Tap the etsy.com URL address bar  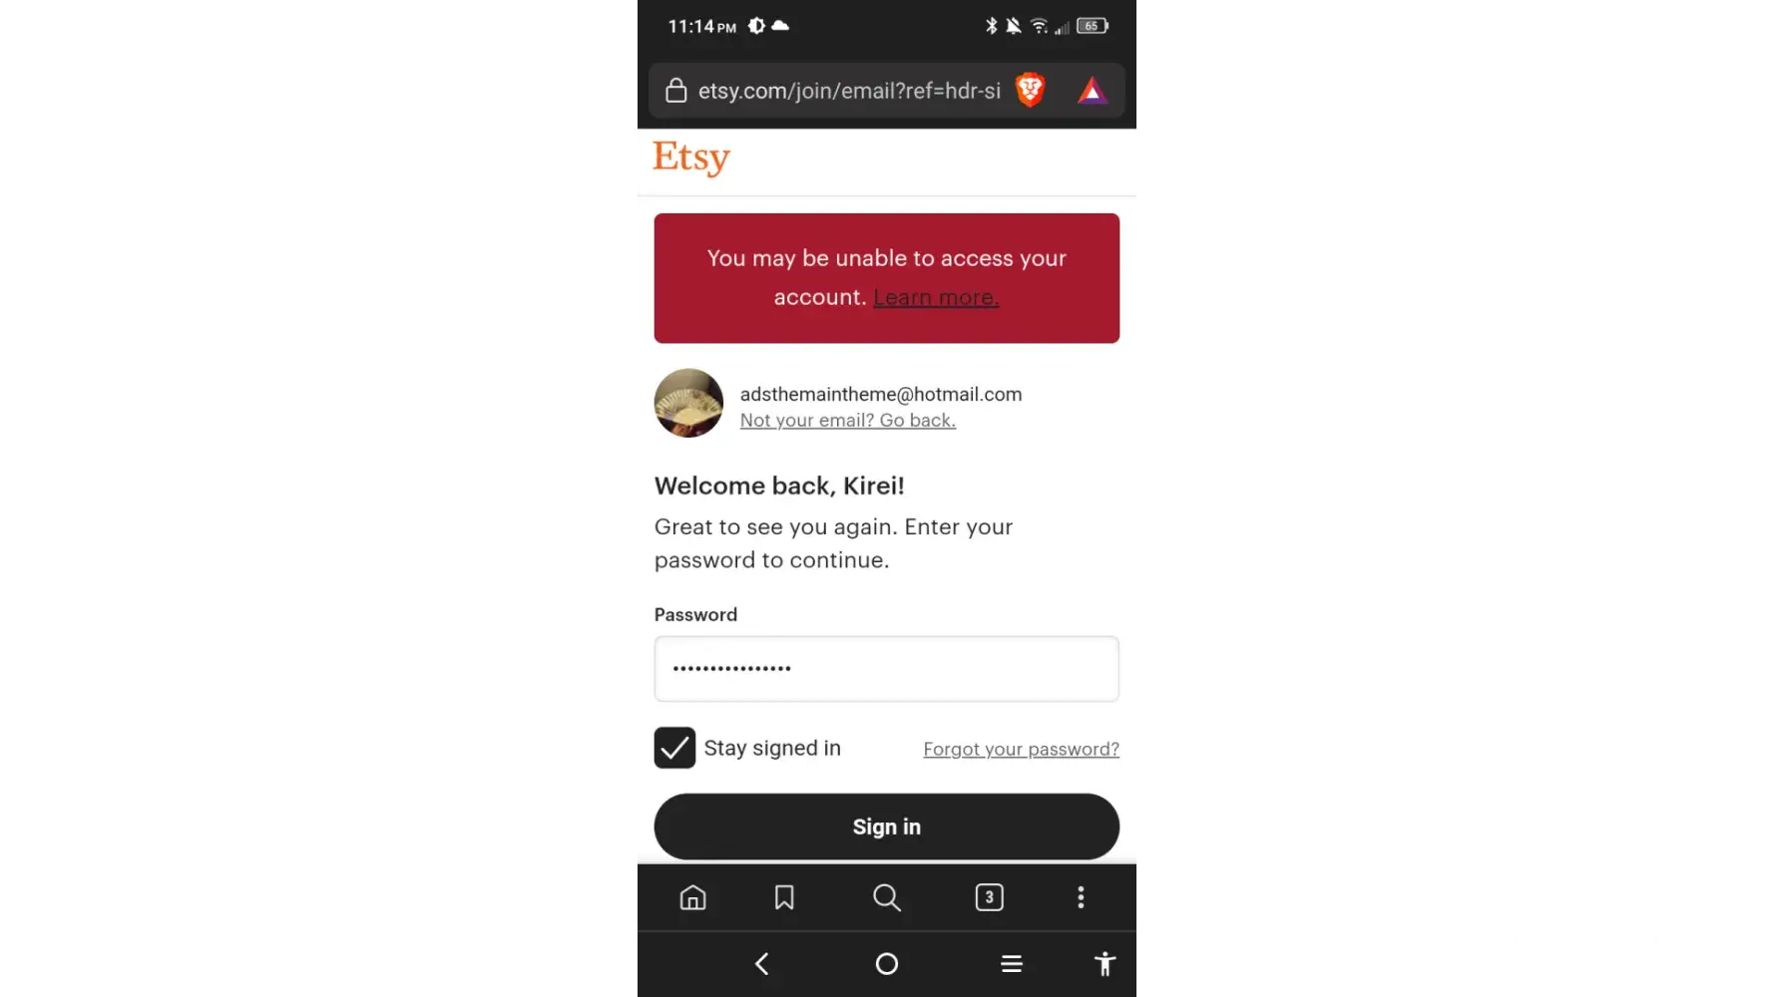pos(849,91)
